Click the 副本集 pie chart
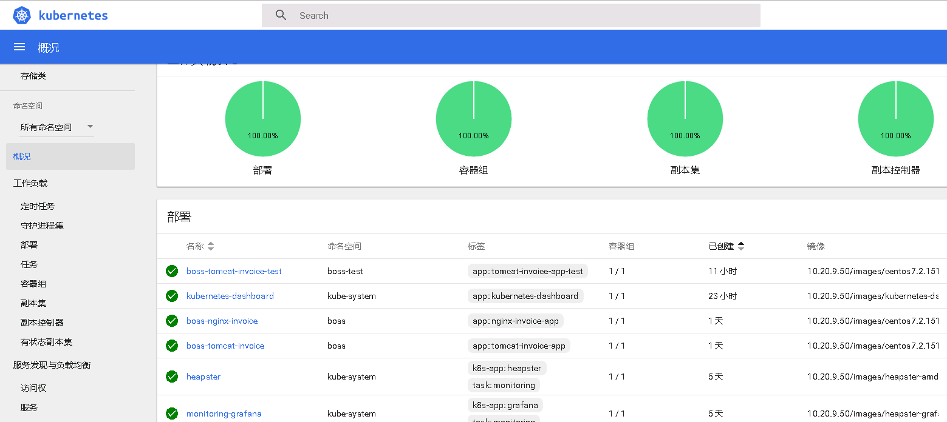 coord(685,118)
